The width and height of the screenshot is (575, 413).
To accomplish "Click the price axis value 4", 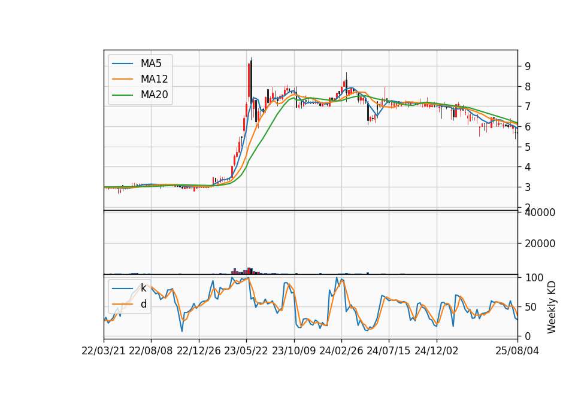I will coord(528,167).
